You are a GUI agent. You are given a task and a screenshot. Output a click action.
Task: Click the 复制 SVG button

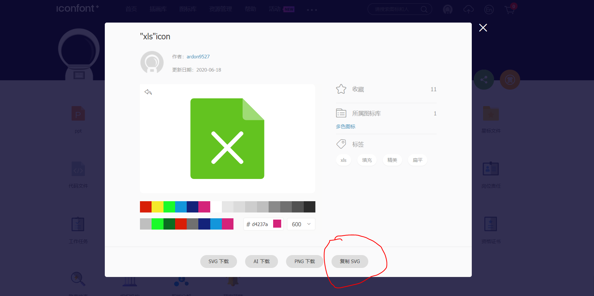(350, 261)
